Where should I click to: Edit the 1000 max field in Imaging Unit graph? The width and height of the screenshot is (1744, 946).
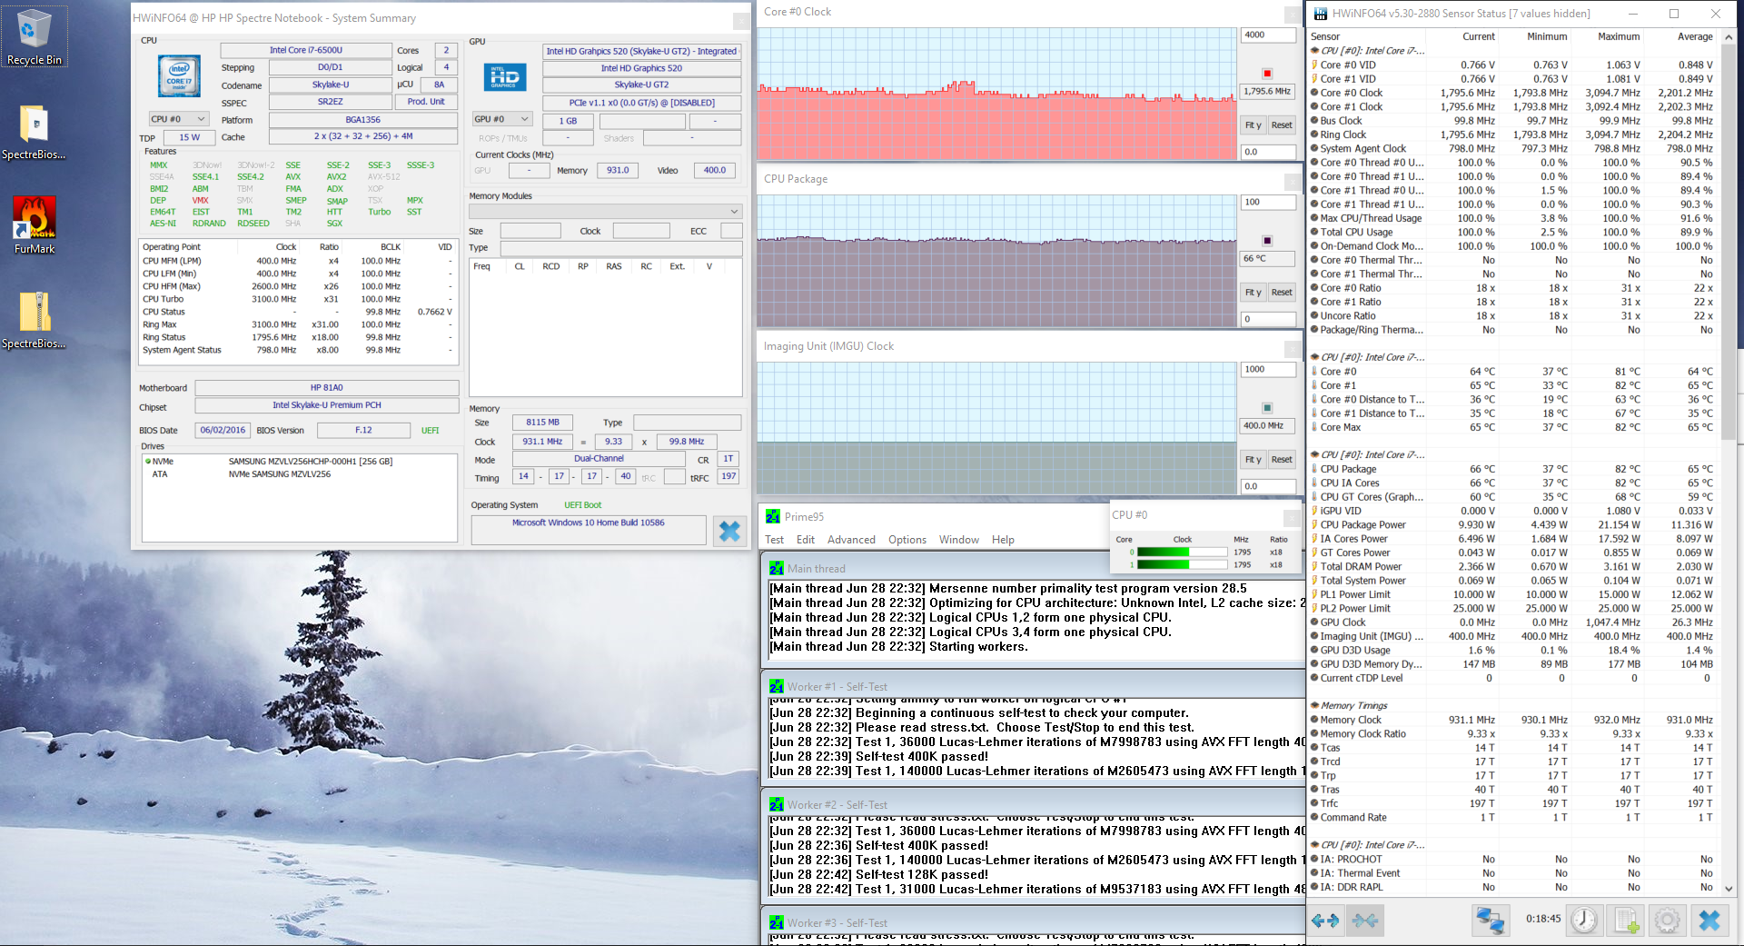click(x=1268, y=370)
